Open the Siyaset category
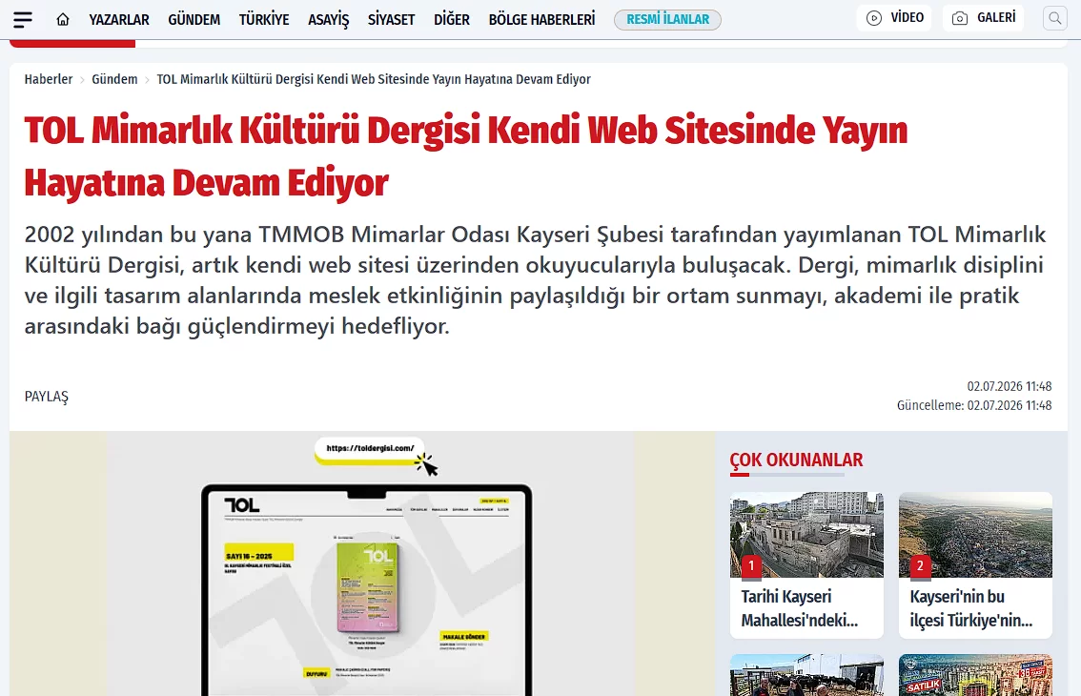The height and width of the screenshot is (696, 1081). tap(391, 19)
